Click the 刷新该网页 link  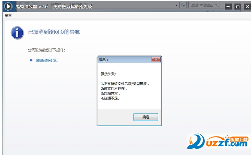pos(47,61)
